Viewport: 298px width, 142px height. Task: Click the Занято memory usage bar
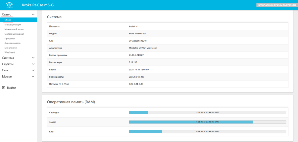coord(207,122)
